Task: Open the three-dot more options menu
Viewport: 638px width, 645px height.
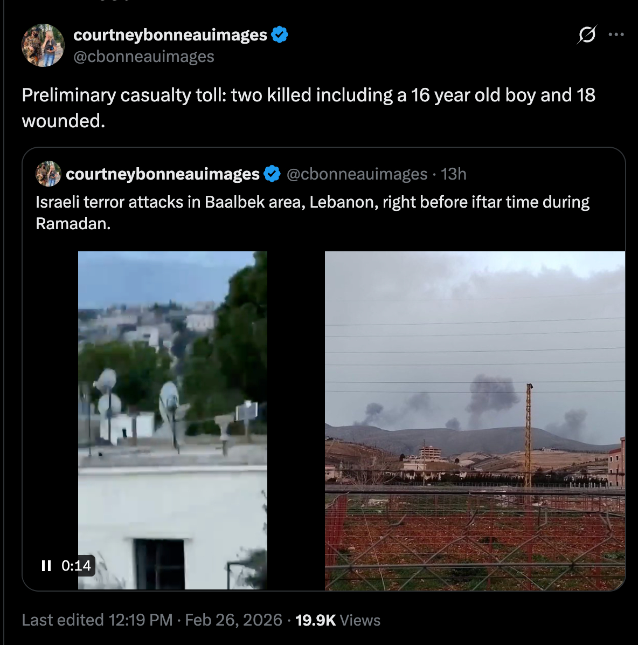Action: point(616,35)
